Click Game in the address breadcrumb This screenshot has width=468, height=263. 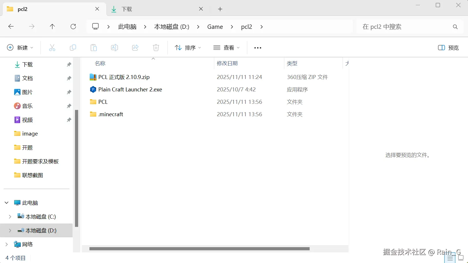[x=215, y=27]
